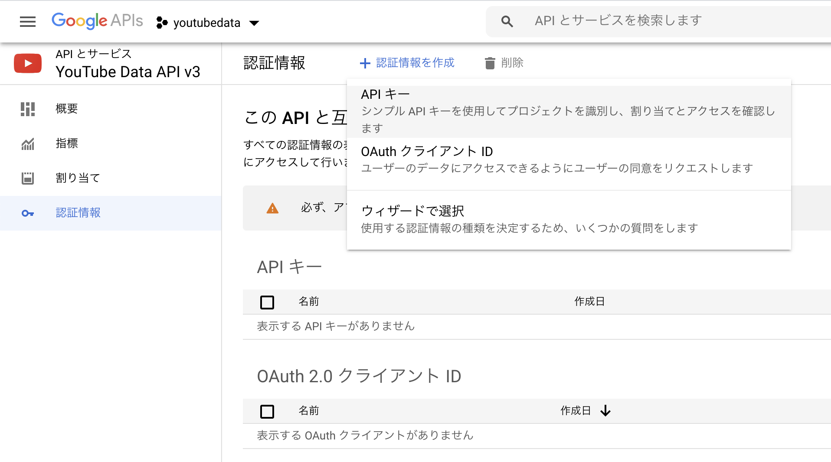Click 表示する API キーがありません message
The height and width of the screenshot is (462, 831).
tap(336, 326)
